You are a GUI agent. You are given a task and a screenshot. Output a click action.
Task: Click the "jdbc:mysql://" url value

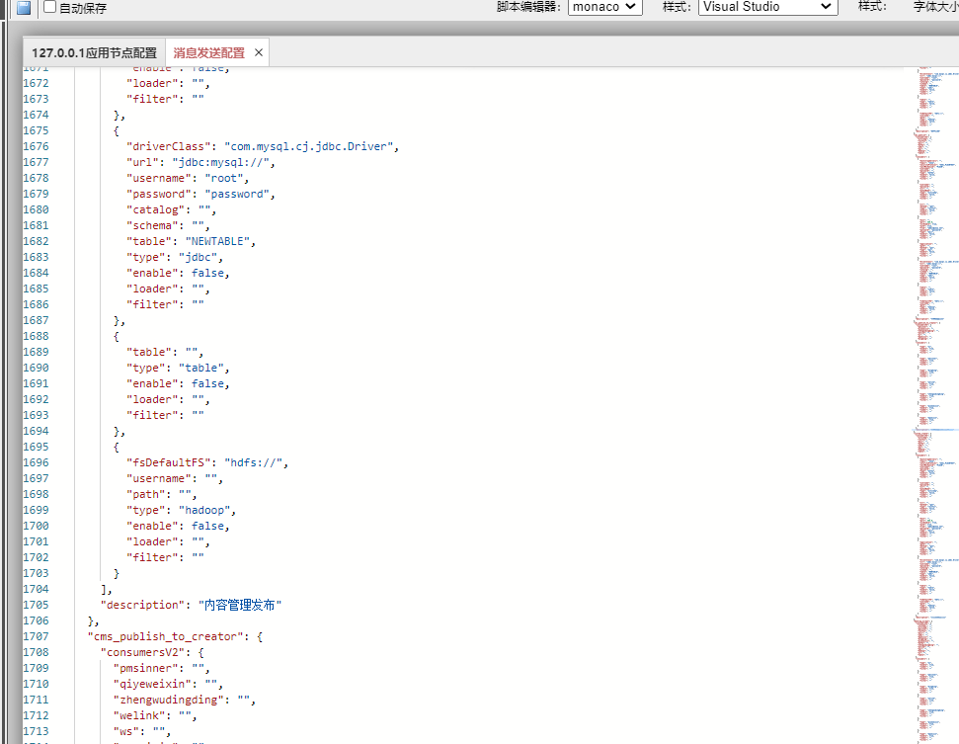click(221, 162)
